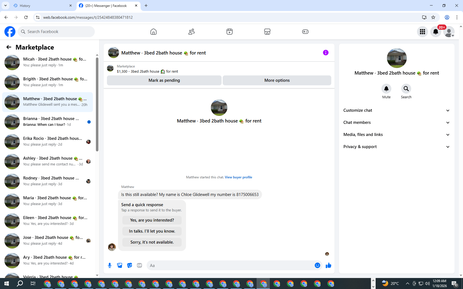
Task: Show hidden system tray icons
Action: (407, 283)
